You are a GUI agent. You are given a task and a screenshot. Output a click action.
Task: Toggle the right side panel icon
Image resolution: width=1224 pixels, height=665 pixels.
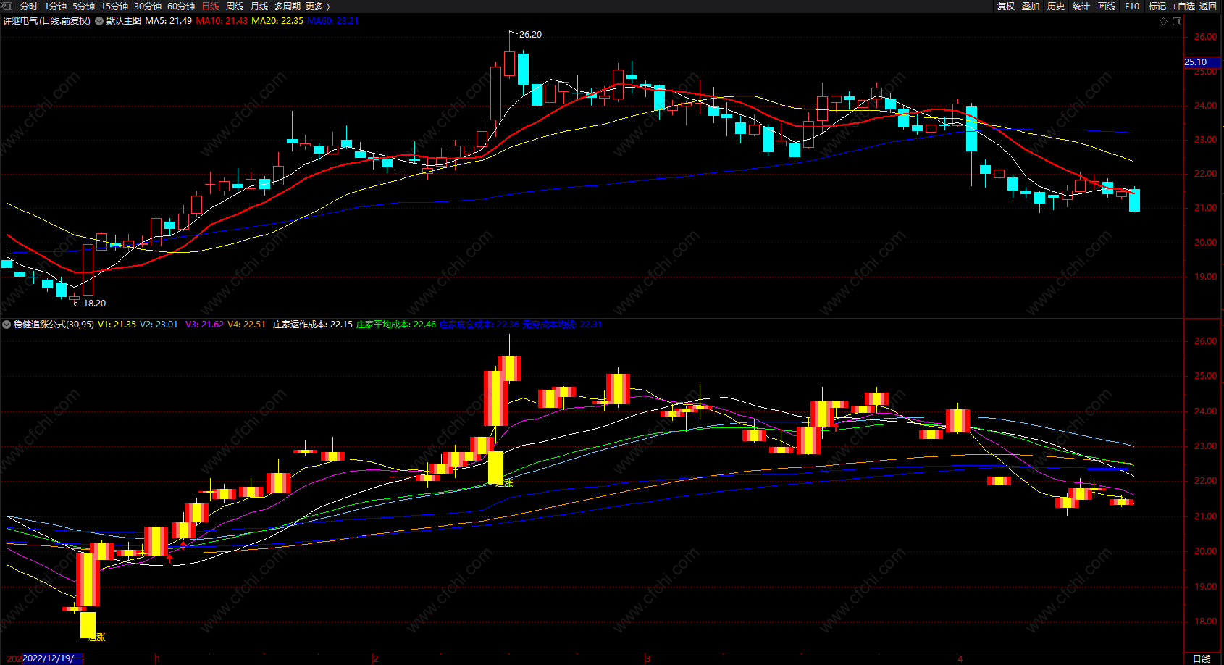[1177, 21]
